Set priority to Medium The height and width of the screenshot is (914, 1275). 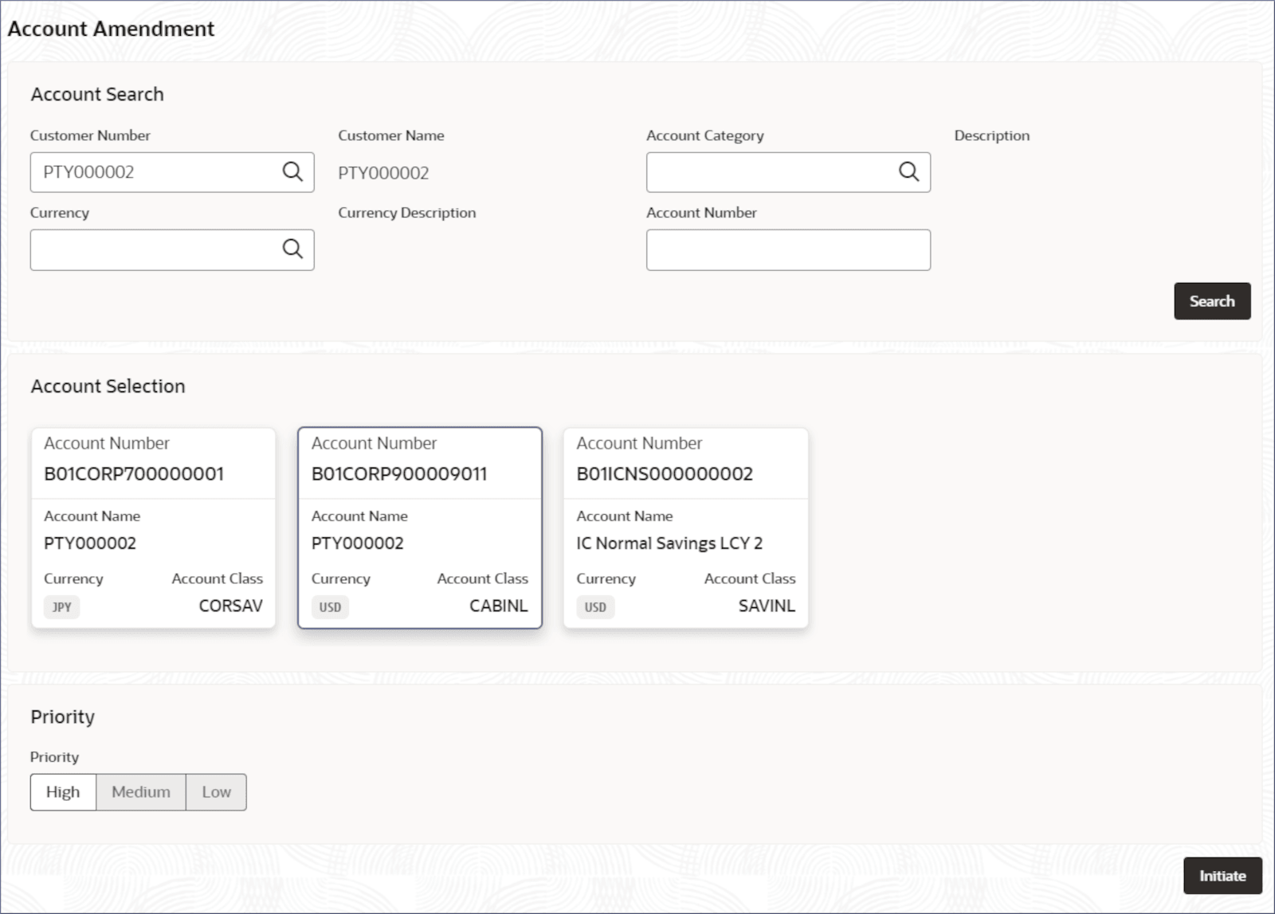click(x=141, y=792)
